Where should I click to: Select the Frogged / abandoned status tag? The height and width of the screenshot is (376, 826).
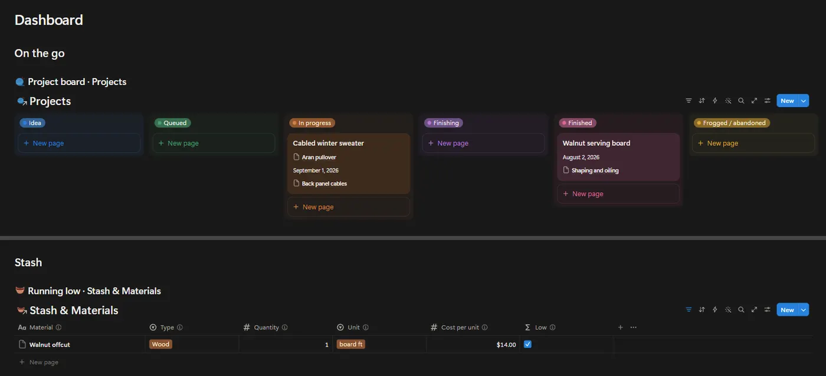(x=732, y=123)
